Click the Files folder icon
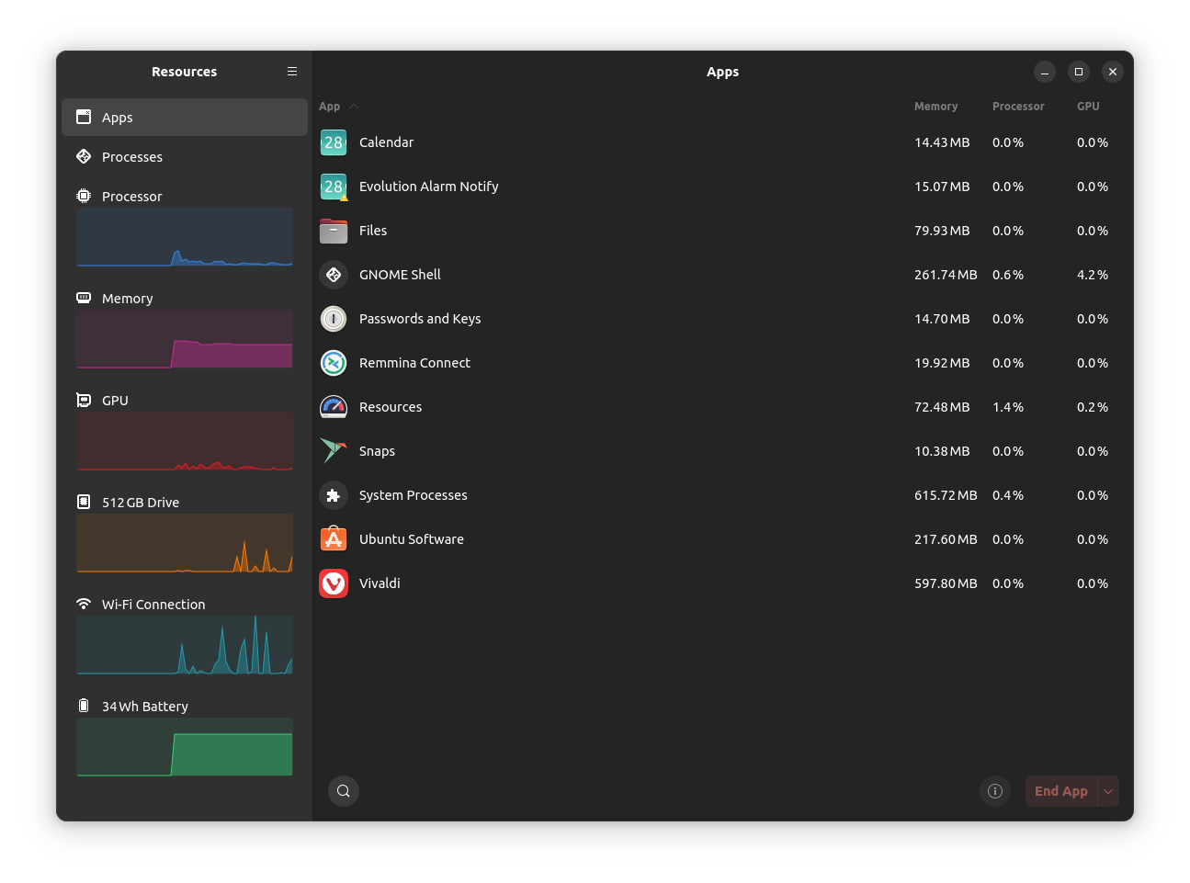1190x883 pixels. coord(333,231)
